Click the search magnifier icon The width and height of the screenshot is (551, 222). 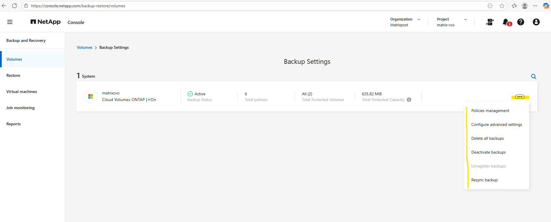coord(533,77)
